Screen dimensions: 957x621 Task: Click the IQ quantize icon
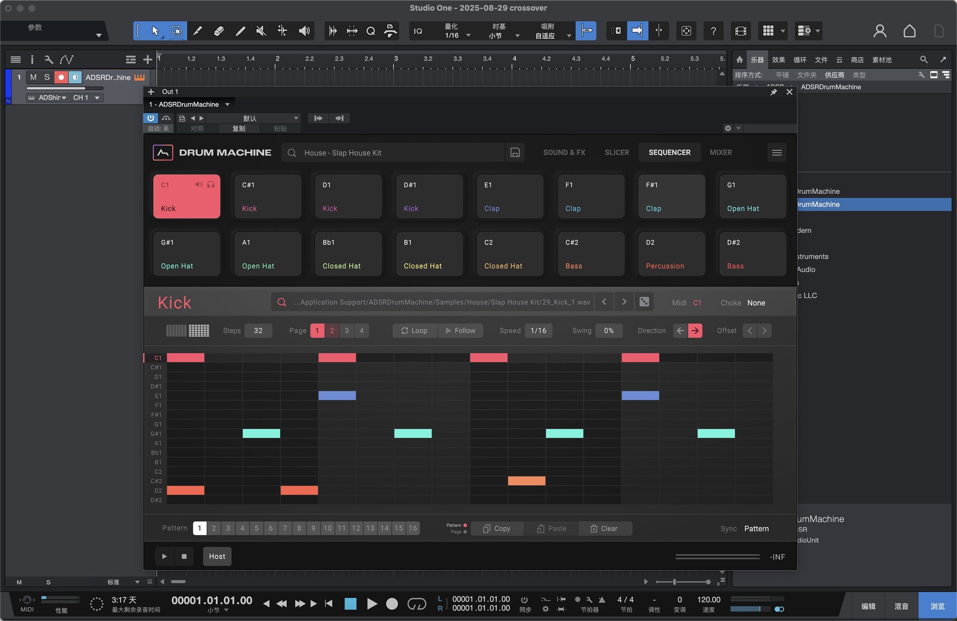point(418,31)
